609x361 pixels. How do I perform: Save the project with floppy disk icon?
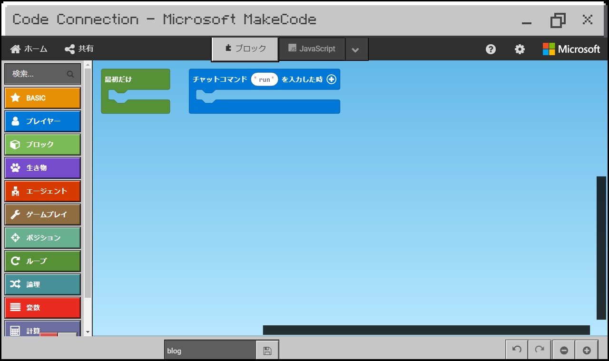click(267, 351)
